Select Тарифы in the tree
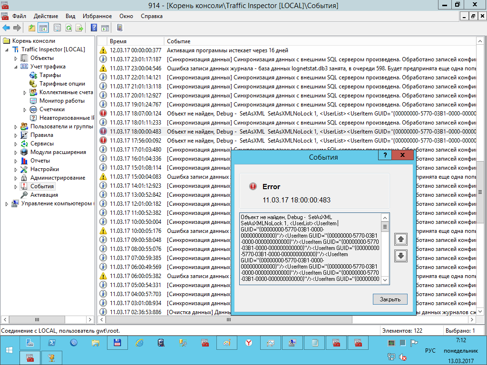Image resolution: width=487 pixels, height=365 pixels. tap(50, 75)
